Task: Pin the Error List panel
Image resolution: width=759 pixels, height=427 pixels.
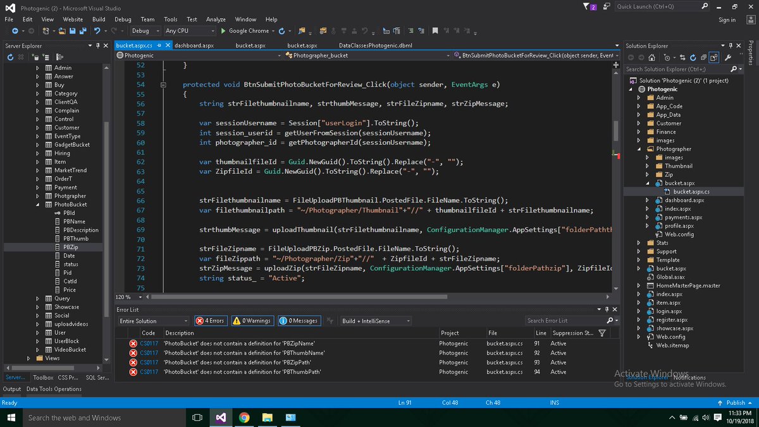Action: coord(607,309)
